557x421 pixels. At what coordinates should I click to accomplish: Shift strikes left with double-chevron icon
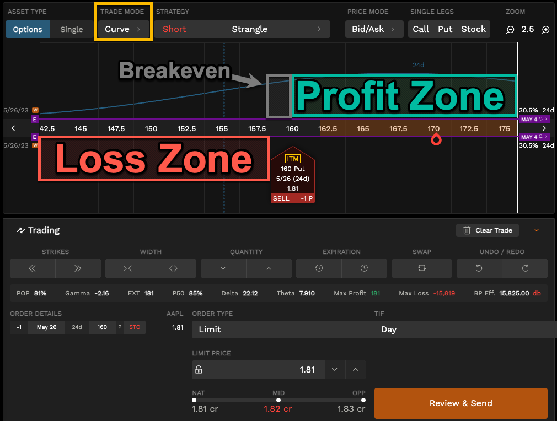[x=33, y=268]
